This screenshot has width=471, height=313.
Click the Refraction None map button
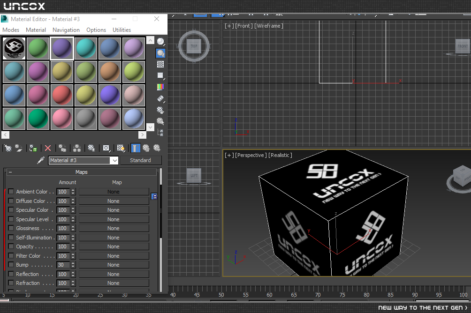point(114,283)
